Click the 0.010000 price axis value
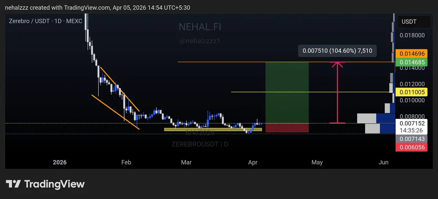The width and height of the screenshot is (438, 199). point(412,100)
